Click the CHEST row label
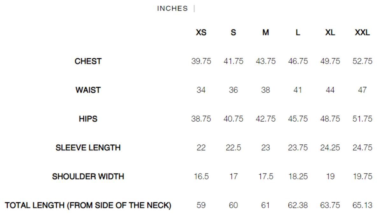Viewport: 382px width, 217px height. 88,61
